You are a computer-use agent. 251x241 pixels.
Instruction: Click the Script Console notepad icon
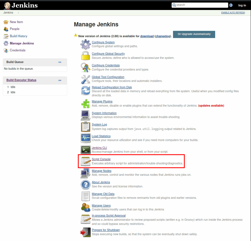pyautogui.click(x=86, y=161)
